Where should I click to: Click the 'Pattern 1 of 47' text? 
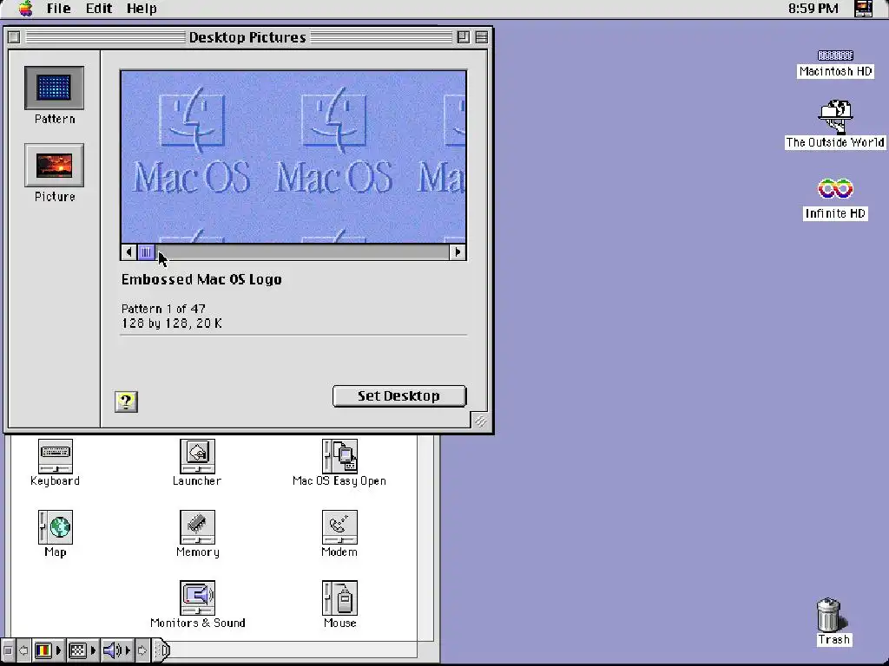click(163, 309)
